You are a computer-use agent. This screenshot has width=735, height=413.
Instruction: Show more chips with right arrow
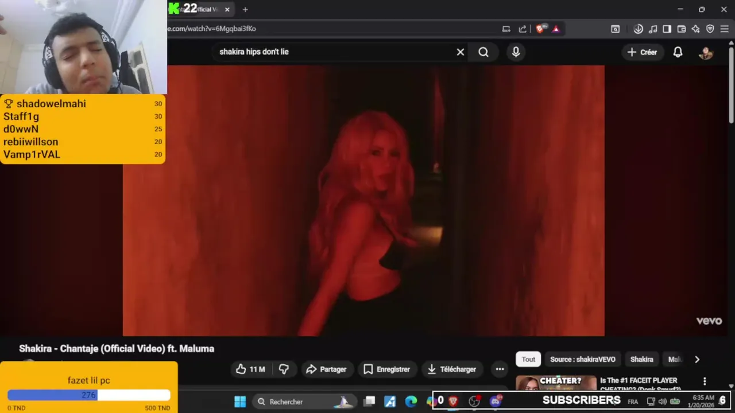coord(697,360)
